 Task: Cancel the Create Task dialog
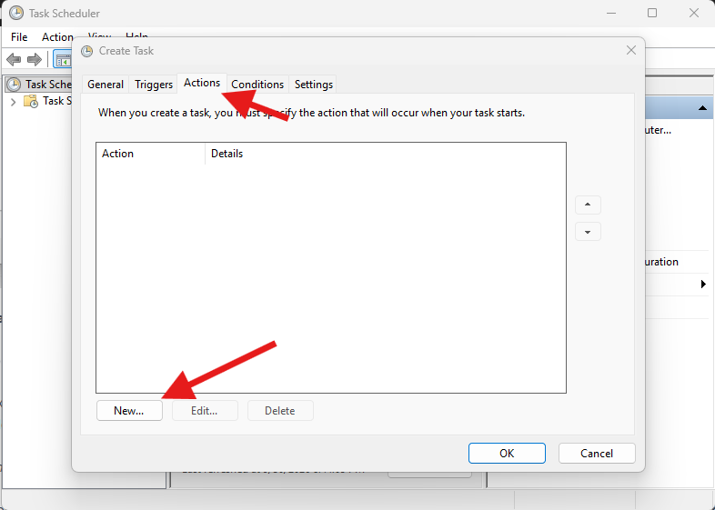597,453
